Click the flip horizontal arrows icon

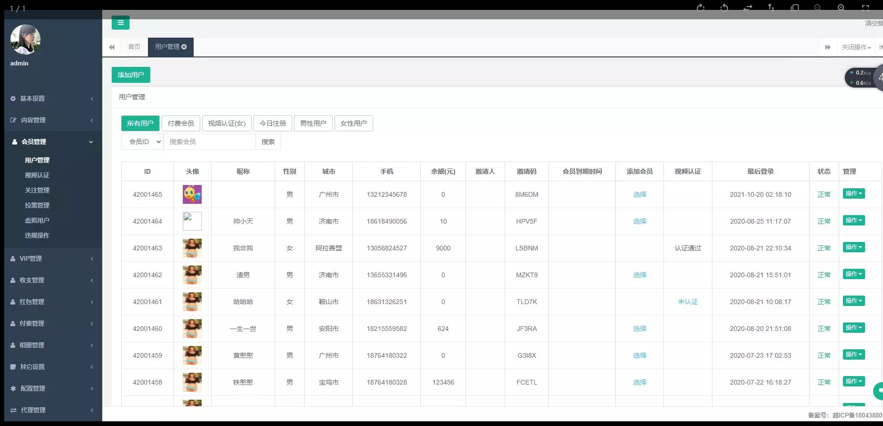748,8
